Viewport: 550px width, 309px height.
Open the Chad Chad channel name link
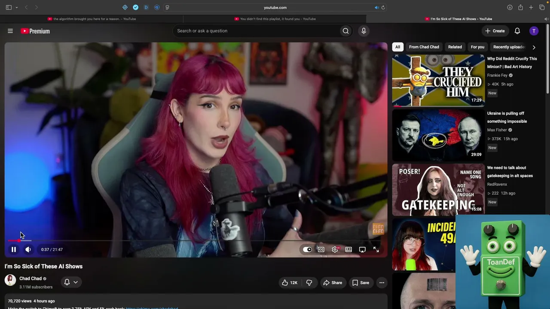point(31,279)
